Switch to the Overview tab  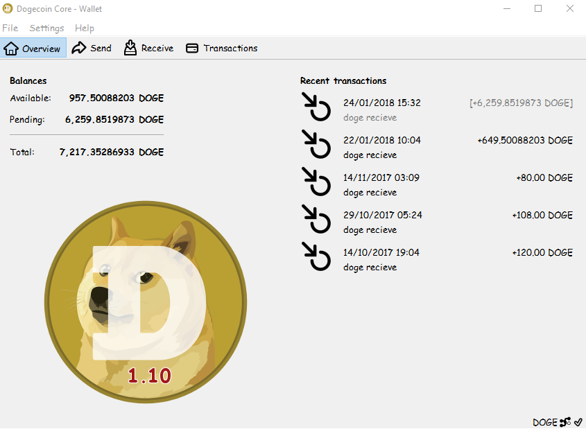pyautogui.click(x=33, y=48)
